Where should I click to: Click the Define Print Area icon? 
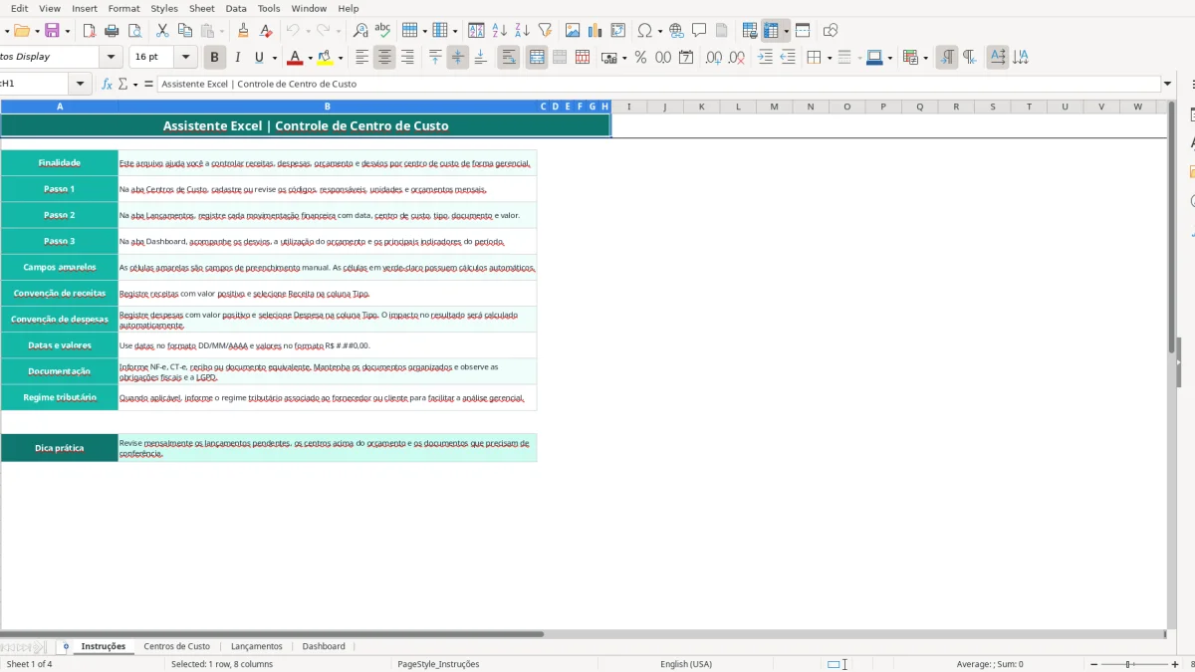click(750, 31)
